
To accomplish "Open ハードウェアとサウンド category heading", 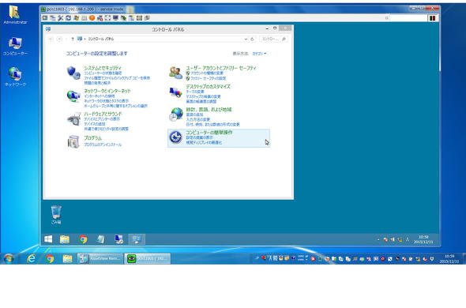I will tap(103, 114).
